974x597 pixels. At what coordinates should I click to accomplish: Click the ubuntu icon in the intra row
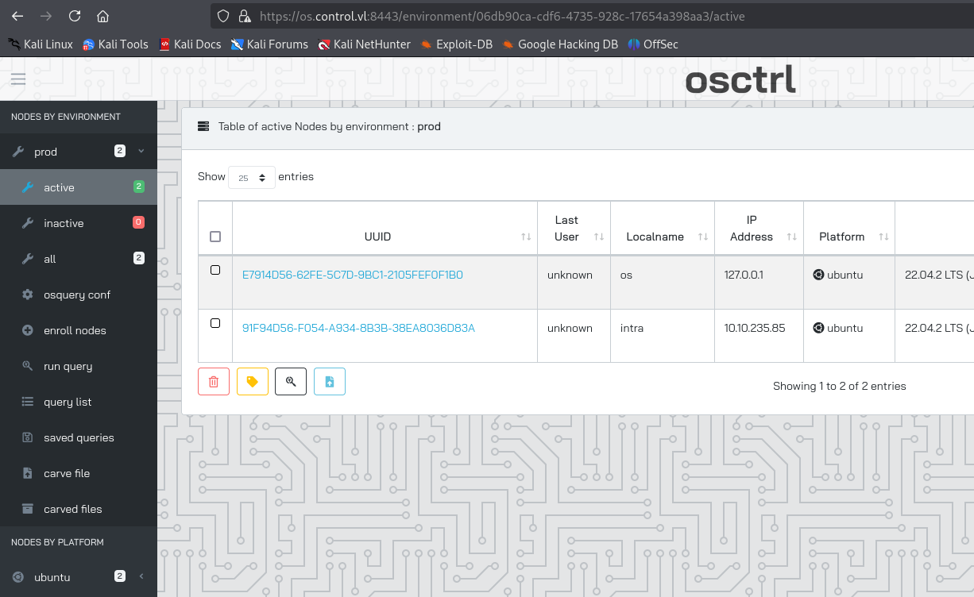click(x=818, y=328)
